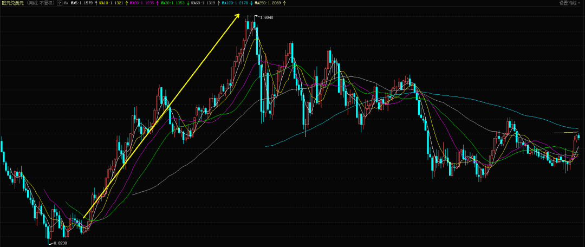This screenshot has height=247, width=585.
Task: Toggle the magenta MA20 indicator label
Action: click(142, 3)
